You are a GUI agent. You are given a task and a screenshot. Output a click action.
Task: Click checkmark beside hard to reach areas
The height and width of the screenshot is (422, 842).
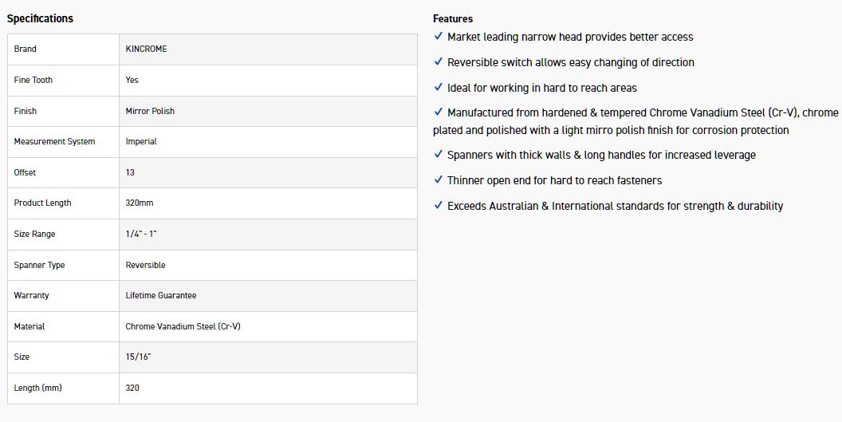click(x=439, y=88)
